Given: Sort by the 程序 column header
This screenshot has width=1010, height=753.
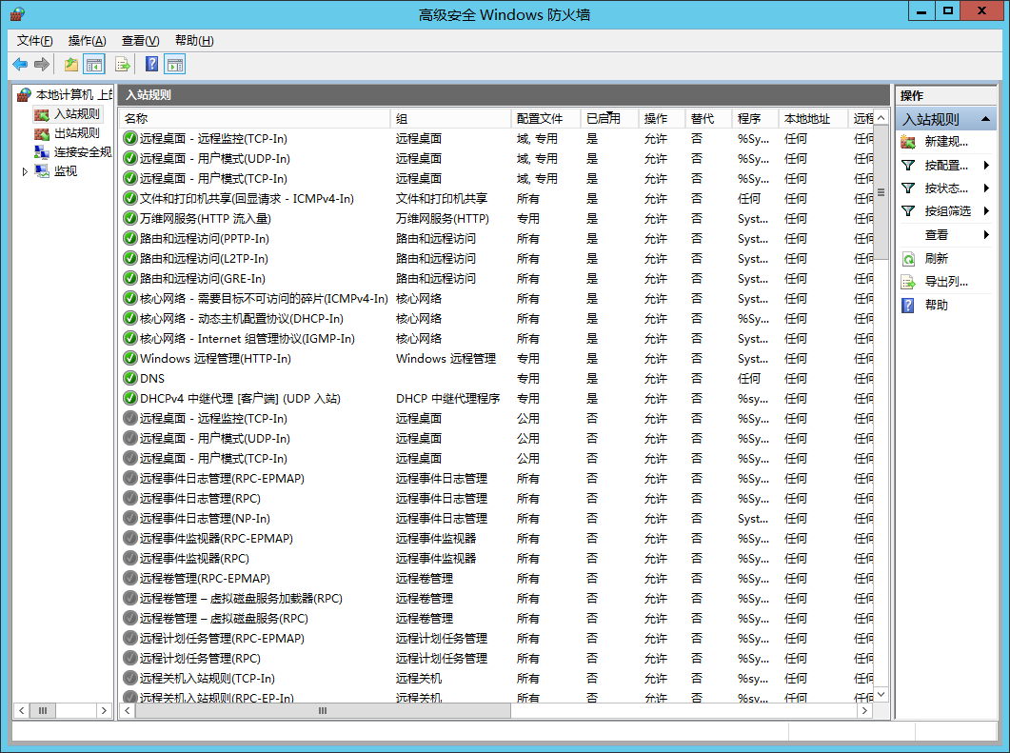Looking at the screenshot, I should (756, 119).
